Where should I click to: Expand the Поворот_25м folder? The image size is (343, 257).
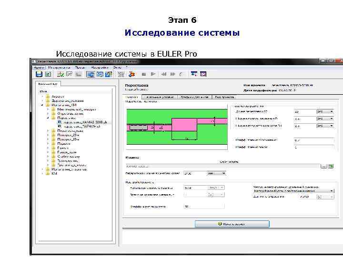pyautogui.click(x=48, y=135)
